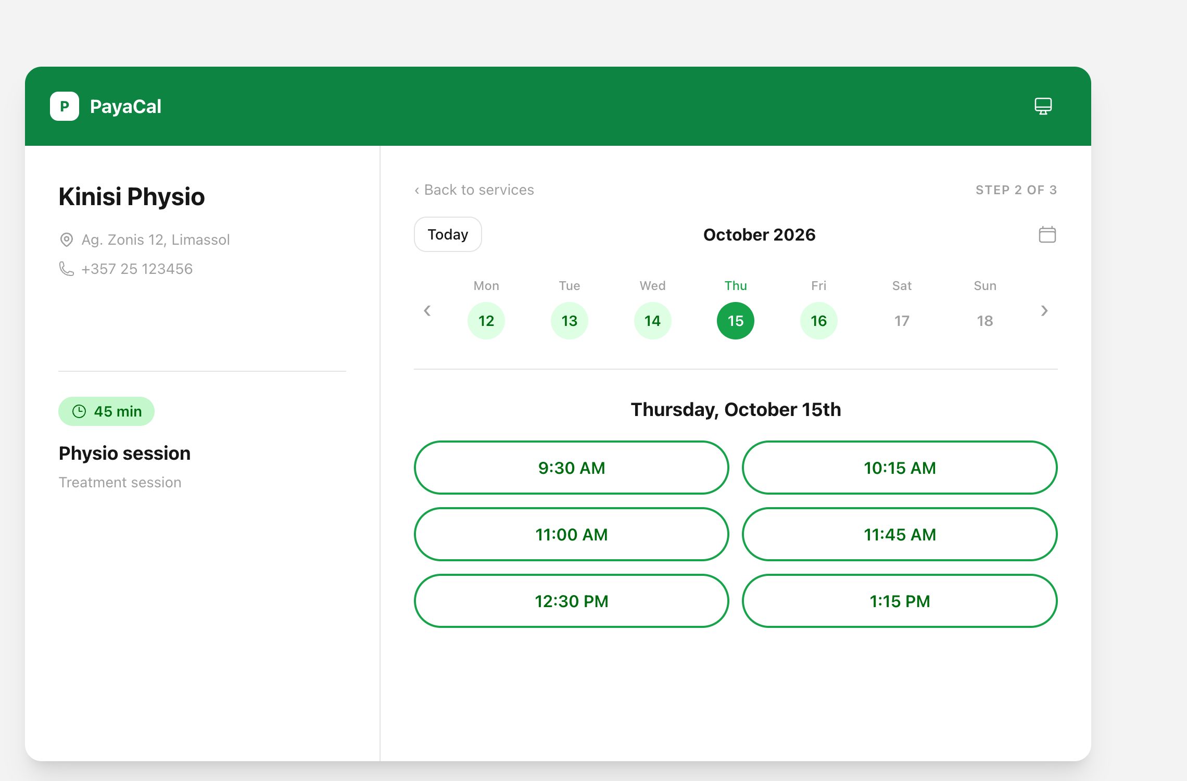Choose the 11:00 AM time slot
Image resolution: width=1187 pixels, height=781 pixels.
tap(572, 534)
